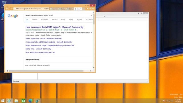Open 'How to remove the MEMZ trojan?' result
Viewport: 183px width, 103px height.
(54, 27)
